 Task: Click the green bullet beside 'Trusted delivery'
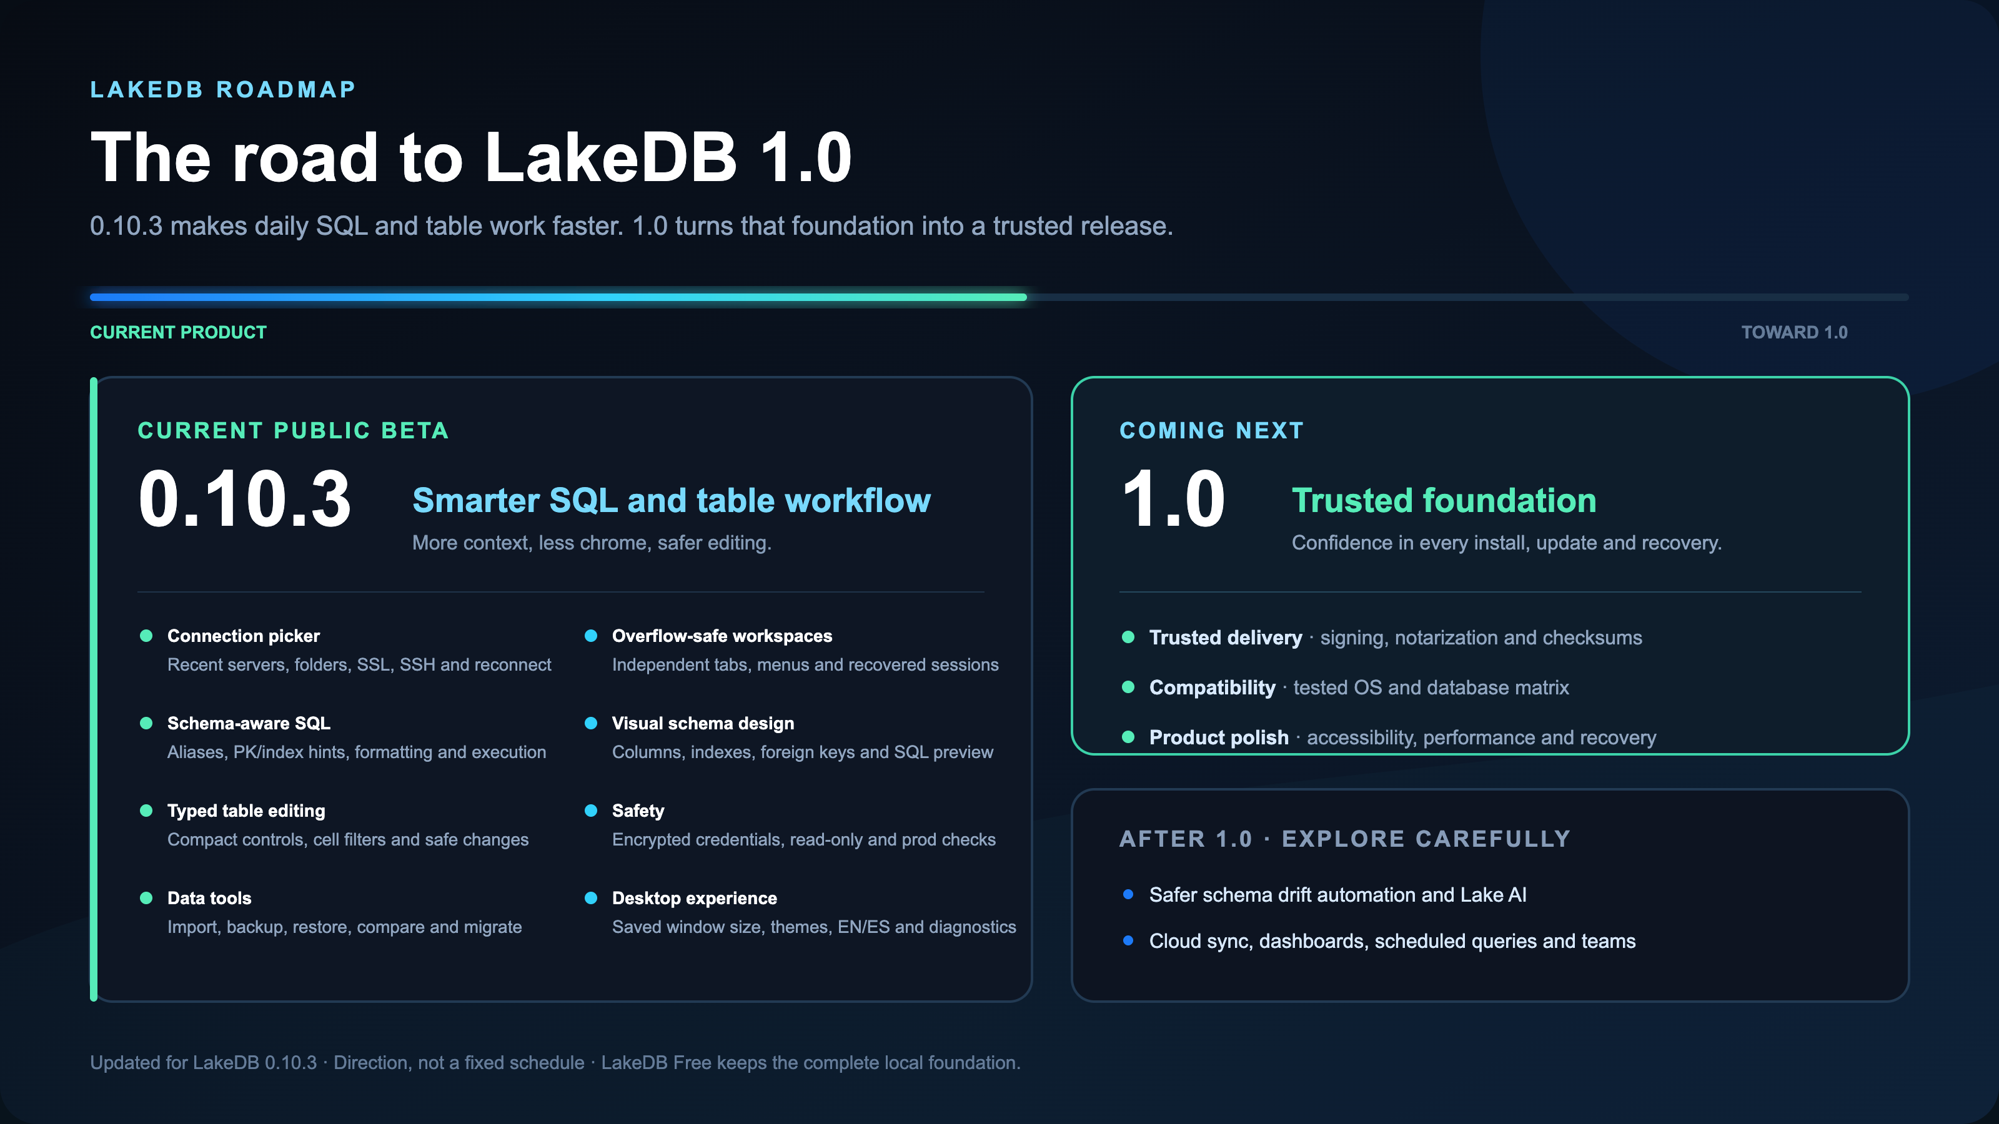click(x=1128, y=638)
